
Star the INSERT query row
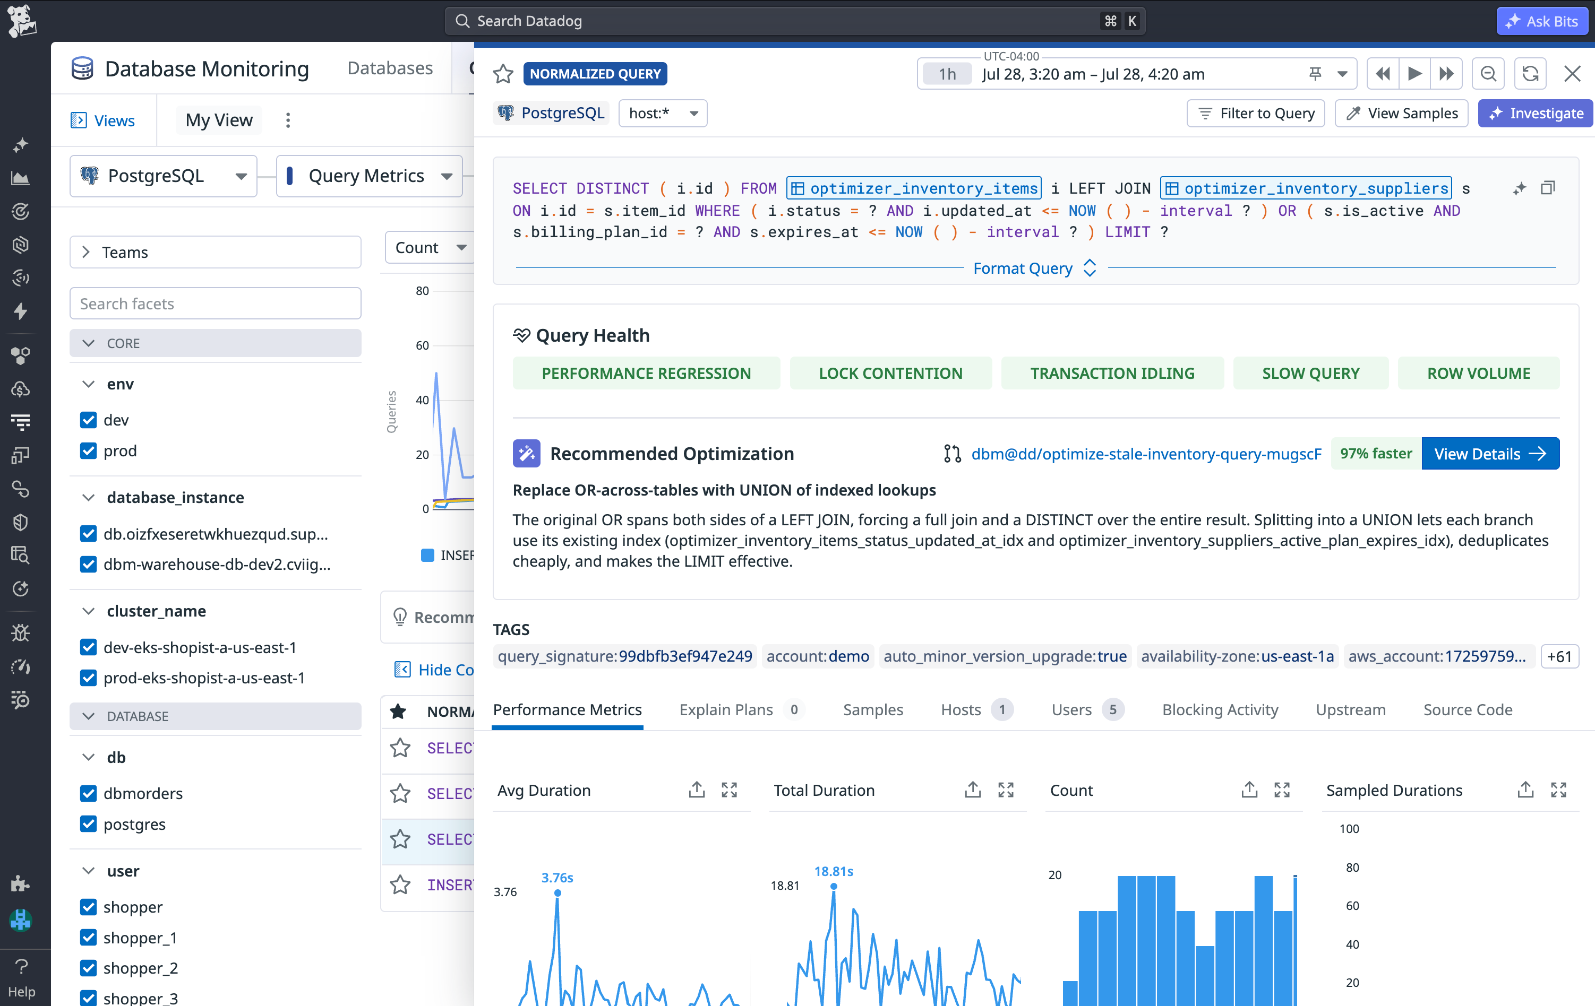pos(400,885)
